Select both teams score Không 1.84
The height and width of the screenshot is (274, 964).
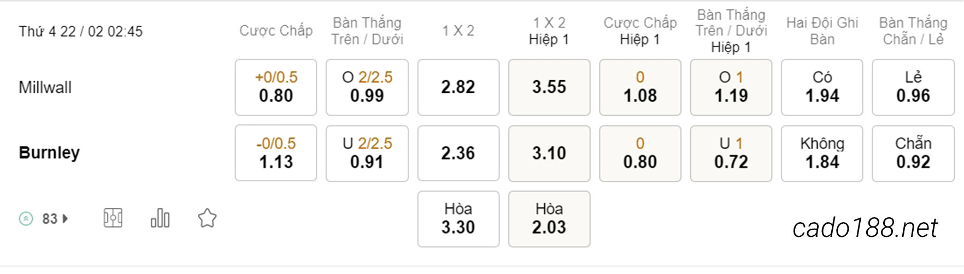coord(822,153)
